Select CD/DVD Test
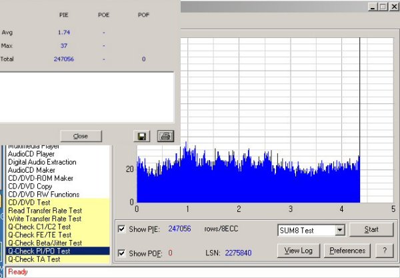Image resolution: width=400 pixels, height=278 pixels. [57, 203]
